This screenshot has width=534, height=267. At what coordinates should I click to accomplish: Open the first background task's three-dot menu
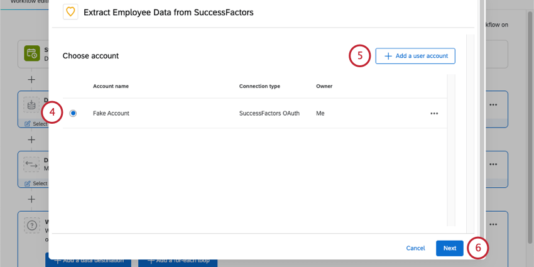click(493, 104)
